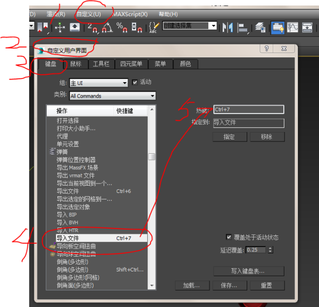Switch to the 键盘 tab
This screenshot has width=319, height=307.
coord(51,64)
